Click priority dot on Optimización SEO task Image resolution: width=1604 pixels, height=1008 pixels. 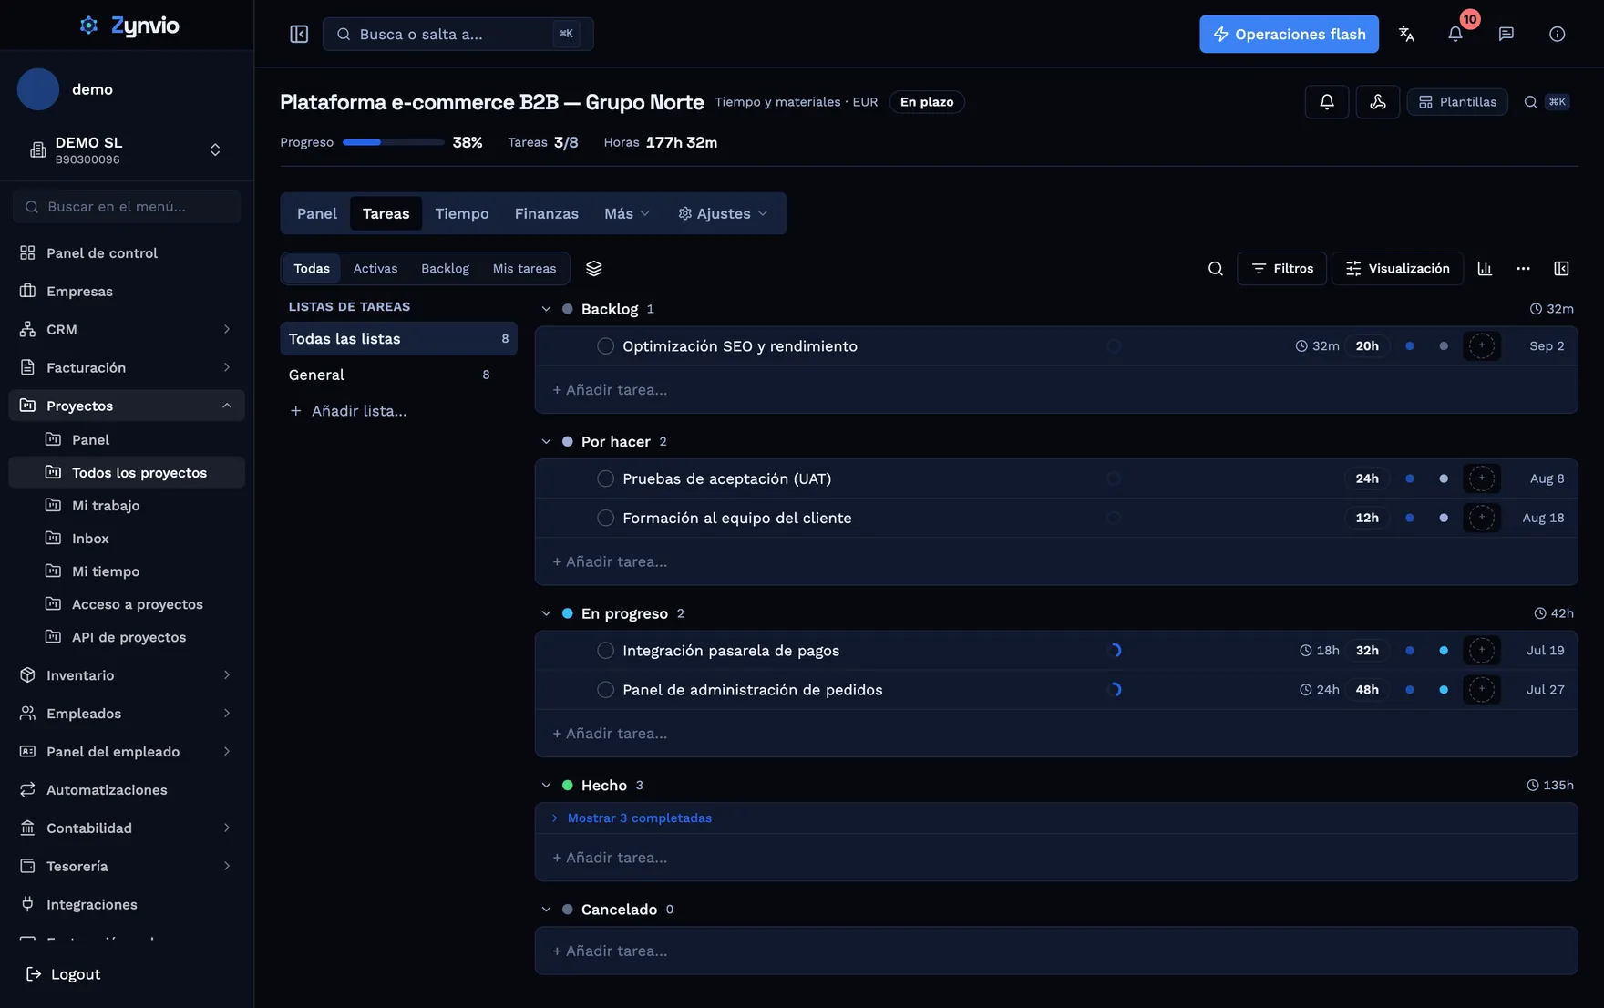coord(1410,346)
